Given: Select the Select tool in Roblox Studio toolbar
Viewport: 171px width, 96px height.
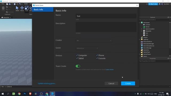Looking at the screenshot, I should (17, 9).
